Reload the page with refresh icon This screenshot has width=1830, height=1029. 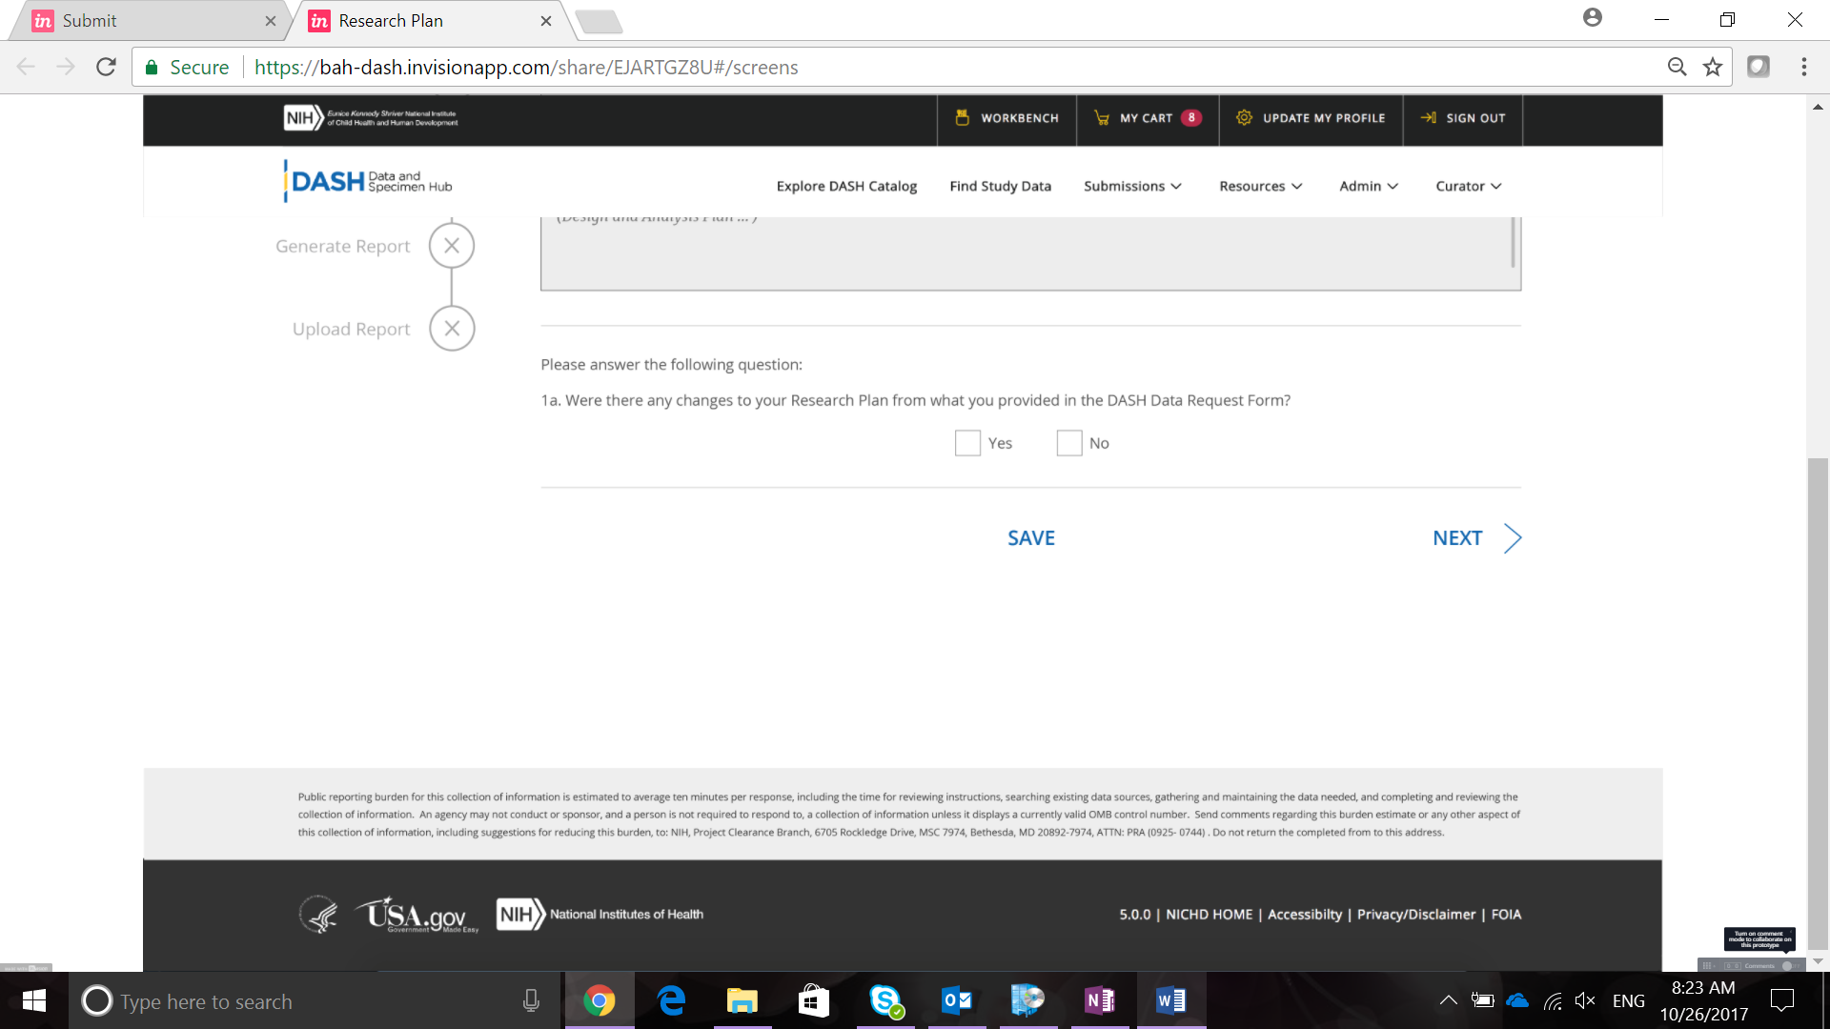coord(106,67)
